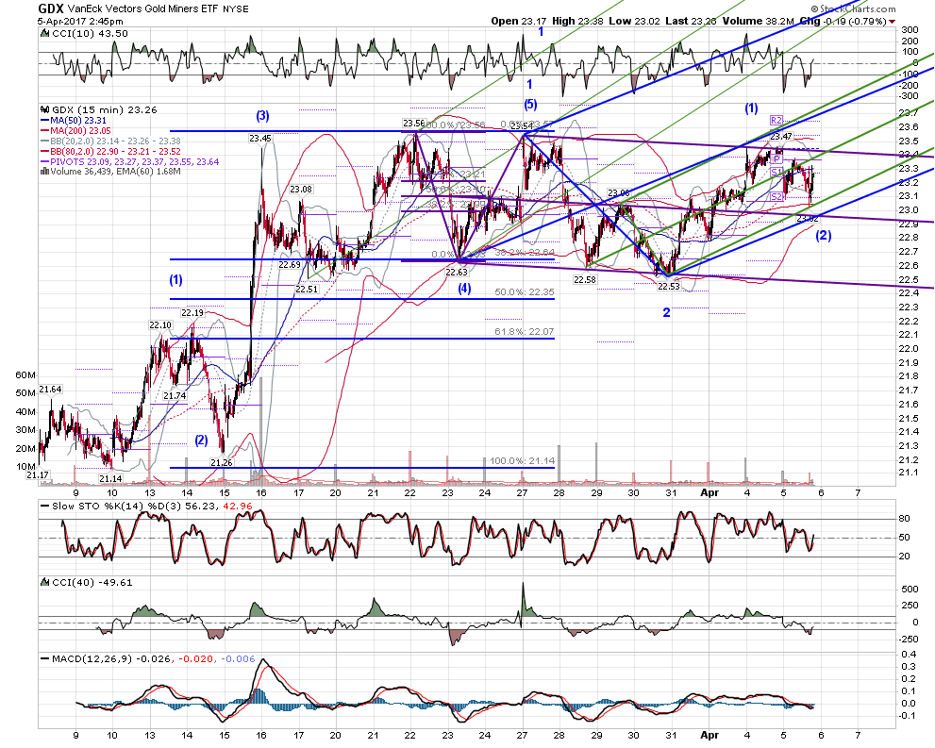Click the Open 23.17 quote value

pyautogui.click(x=519, y=21)
